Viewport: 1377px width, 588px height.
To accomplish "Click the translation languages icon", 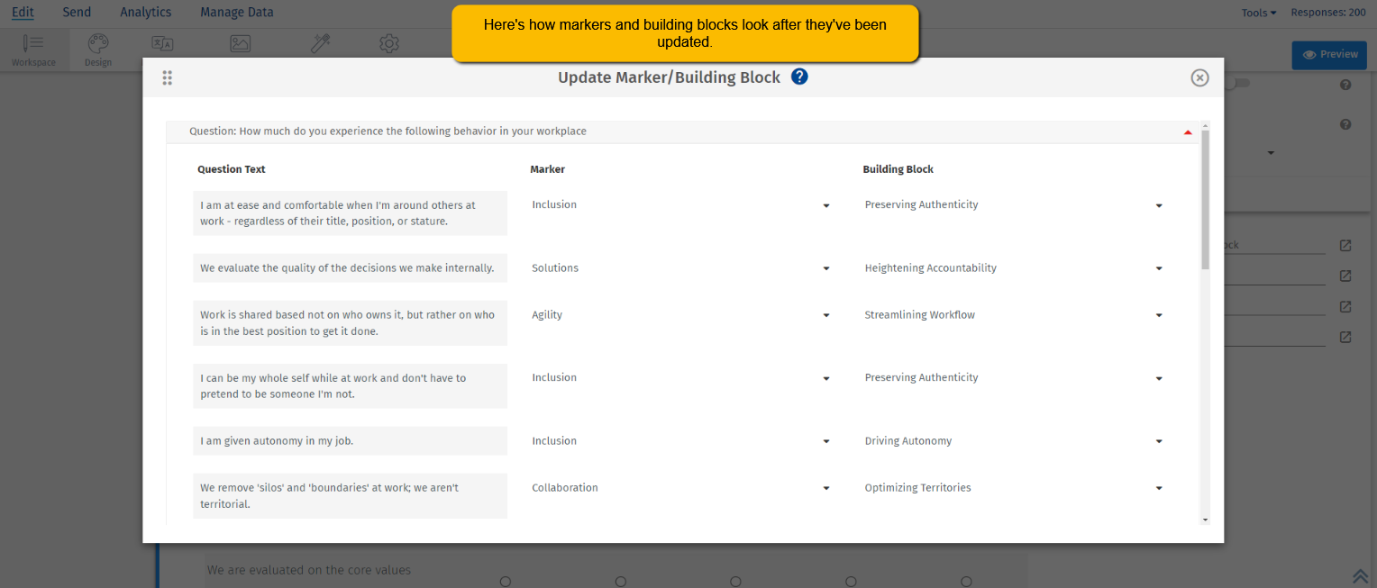I will point(162,43).
